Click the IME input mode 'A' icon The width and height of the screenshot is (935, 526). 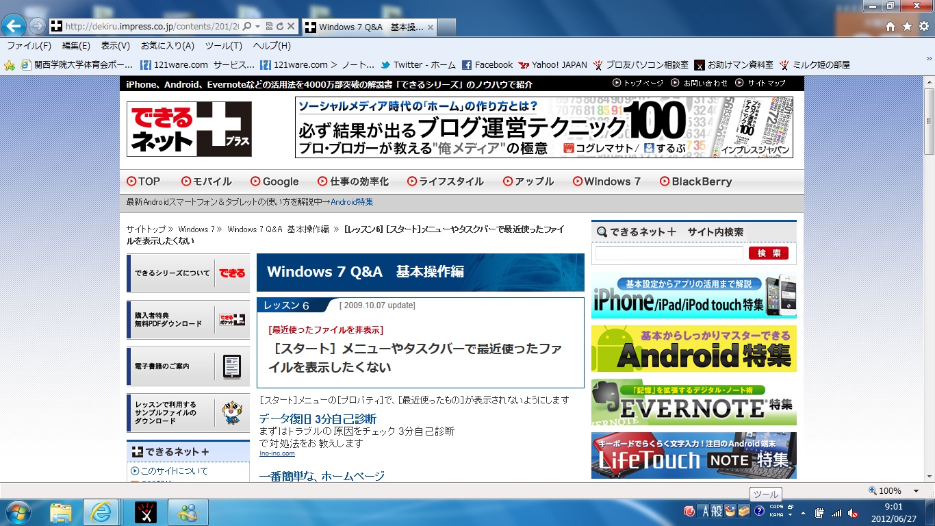705,512
